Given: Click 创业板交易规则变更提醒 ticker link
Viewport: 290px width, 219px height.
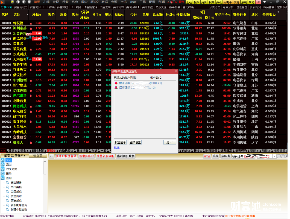Looking at the screenshot, I should [240, 216].
